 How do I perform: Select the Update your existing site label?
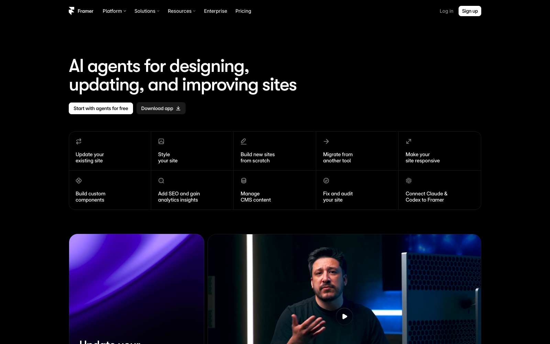pyautogui.click(x=90, y=158)
